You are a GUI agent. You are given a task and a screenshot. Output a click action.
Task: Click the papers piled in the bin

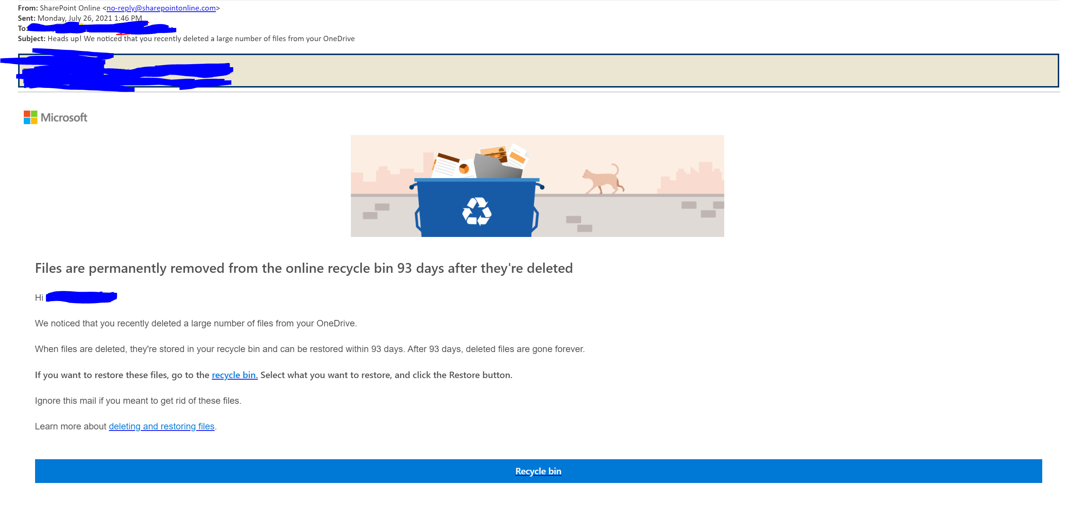(480, 162)
